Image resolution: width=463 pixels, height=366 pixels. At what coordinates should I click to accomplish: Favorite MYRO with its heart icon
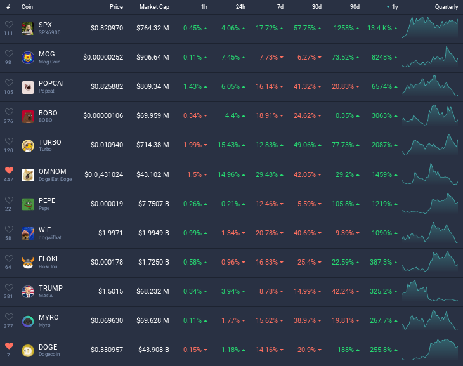point(9,317)
